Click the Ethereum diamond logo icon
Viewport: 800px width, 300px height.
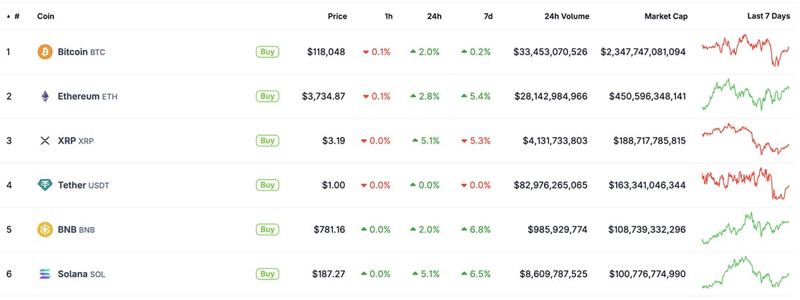[x=45, y=96]
